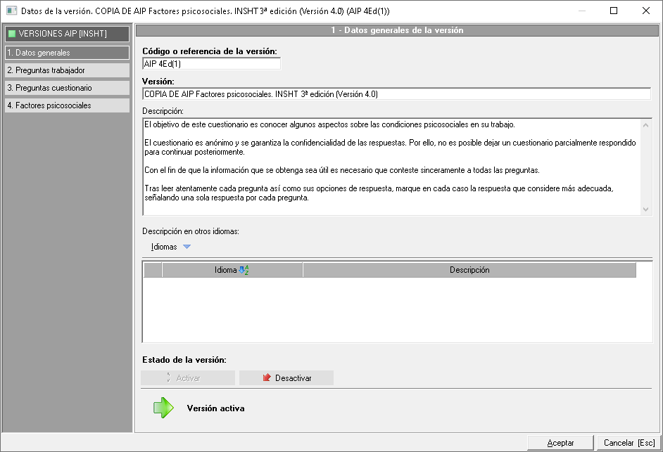Click the red arrow Desactivar icon

click(x=266, y=377)
